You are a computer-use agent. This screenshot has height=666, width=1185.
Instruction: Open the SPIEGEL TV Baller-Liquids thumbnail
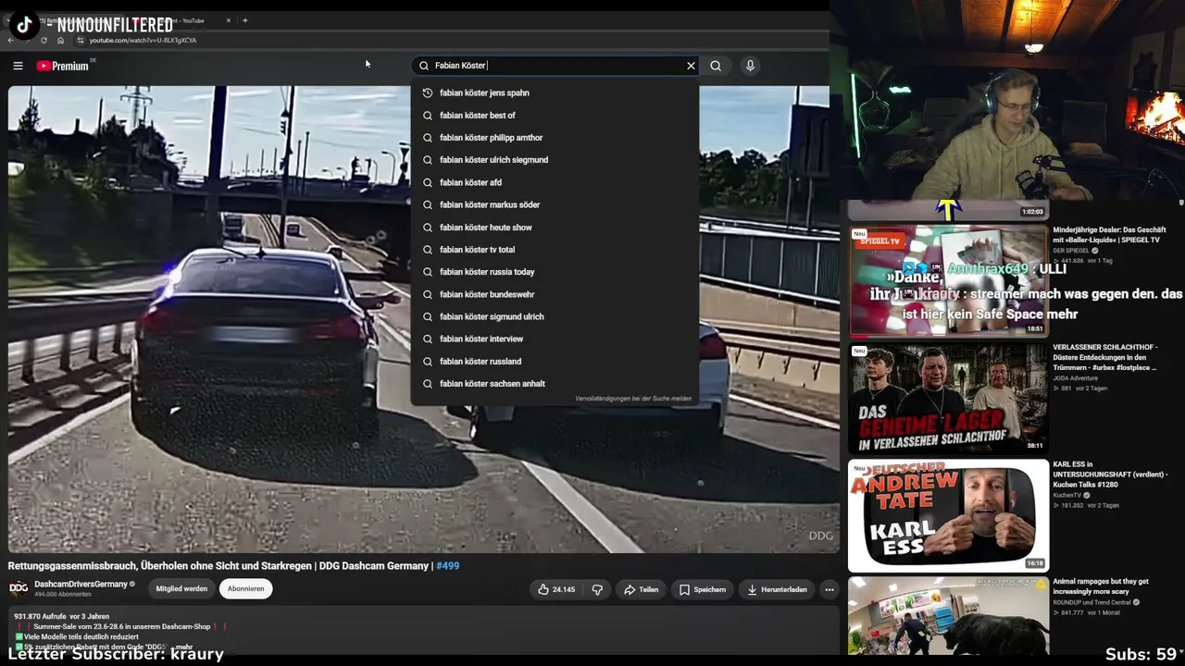point(949,281)
